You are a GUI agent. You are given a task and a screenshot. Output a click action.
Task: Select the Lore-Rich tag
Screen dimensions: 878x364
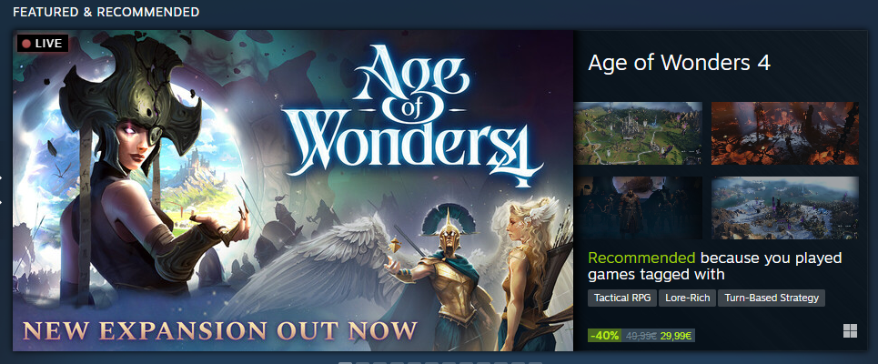[688, 298]
